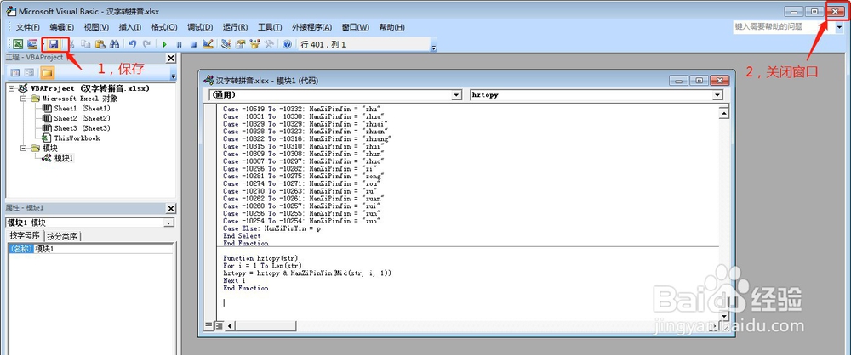Click the Redo toolbar icon
Viewport: 851px width, 355px height.
146,44
